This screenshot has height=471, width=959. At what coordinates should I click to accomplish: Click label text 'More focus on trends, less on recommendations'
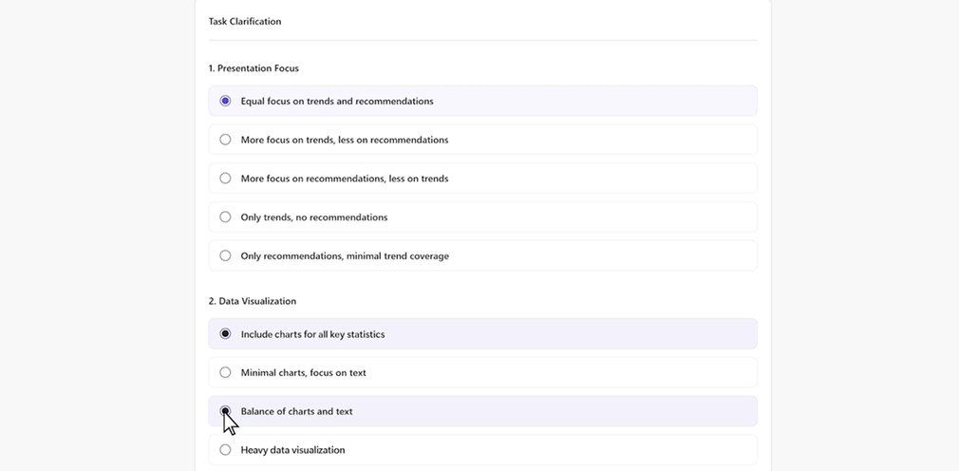(344, 140)
